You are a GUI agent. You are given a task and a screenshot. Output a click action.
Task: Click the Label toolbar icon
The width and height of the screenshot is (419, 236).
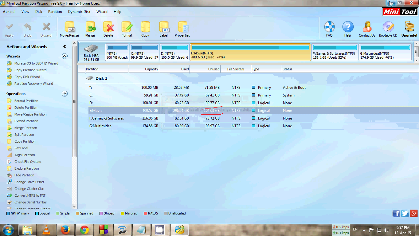coord(164,27)
